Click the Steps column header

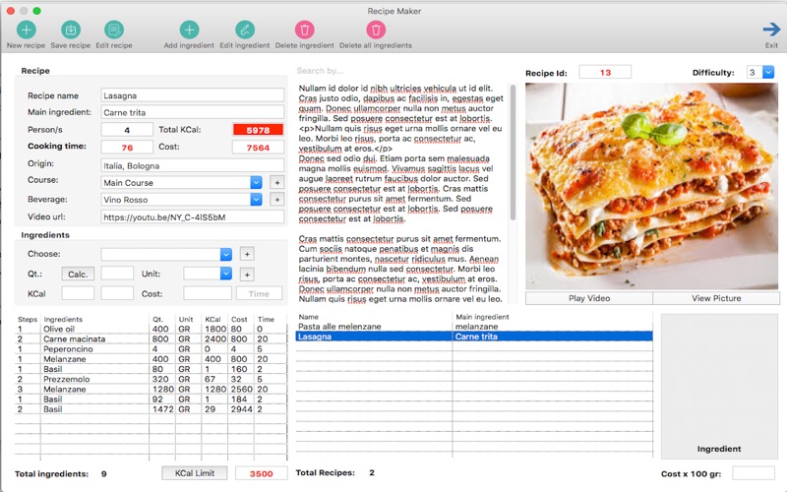[x=28, y=319]
